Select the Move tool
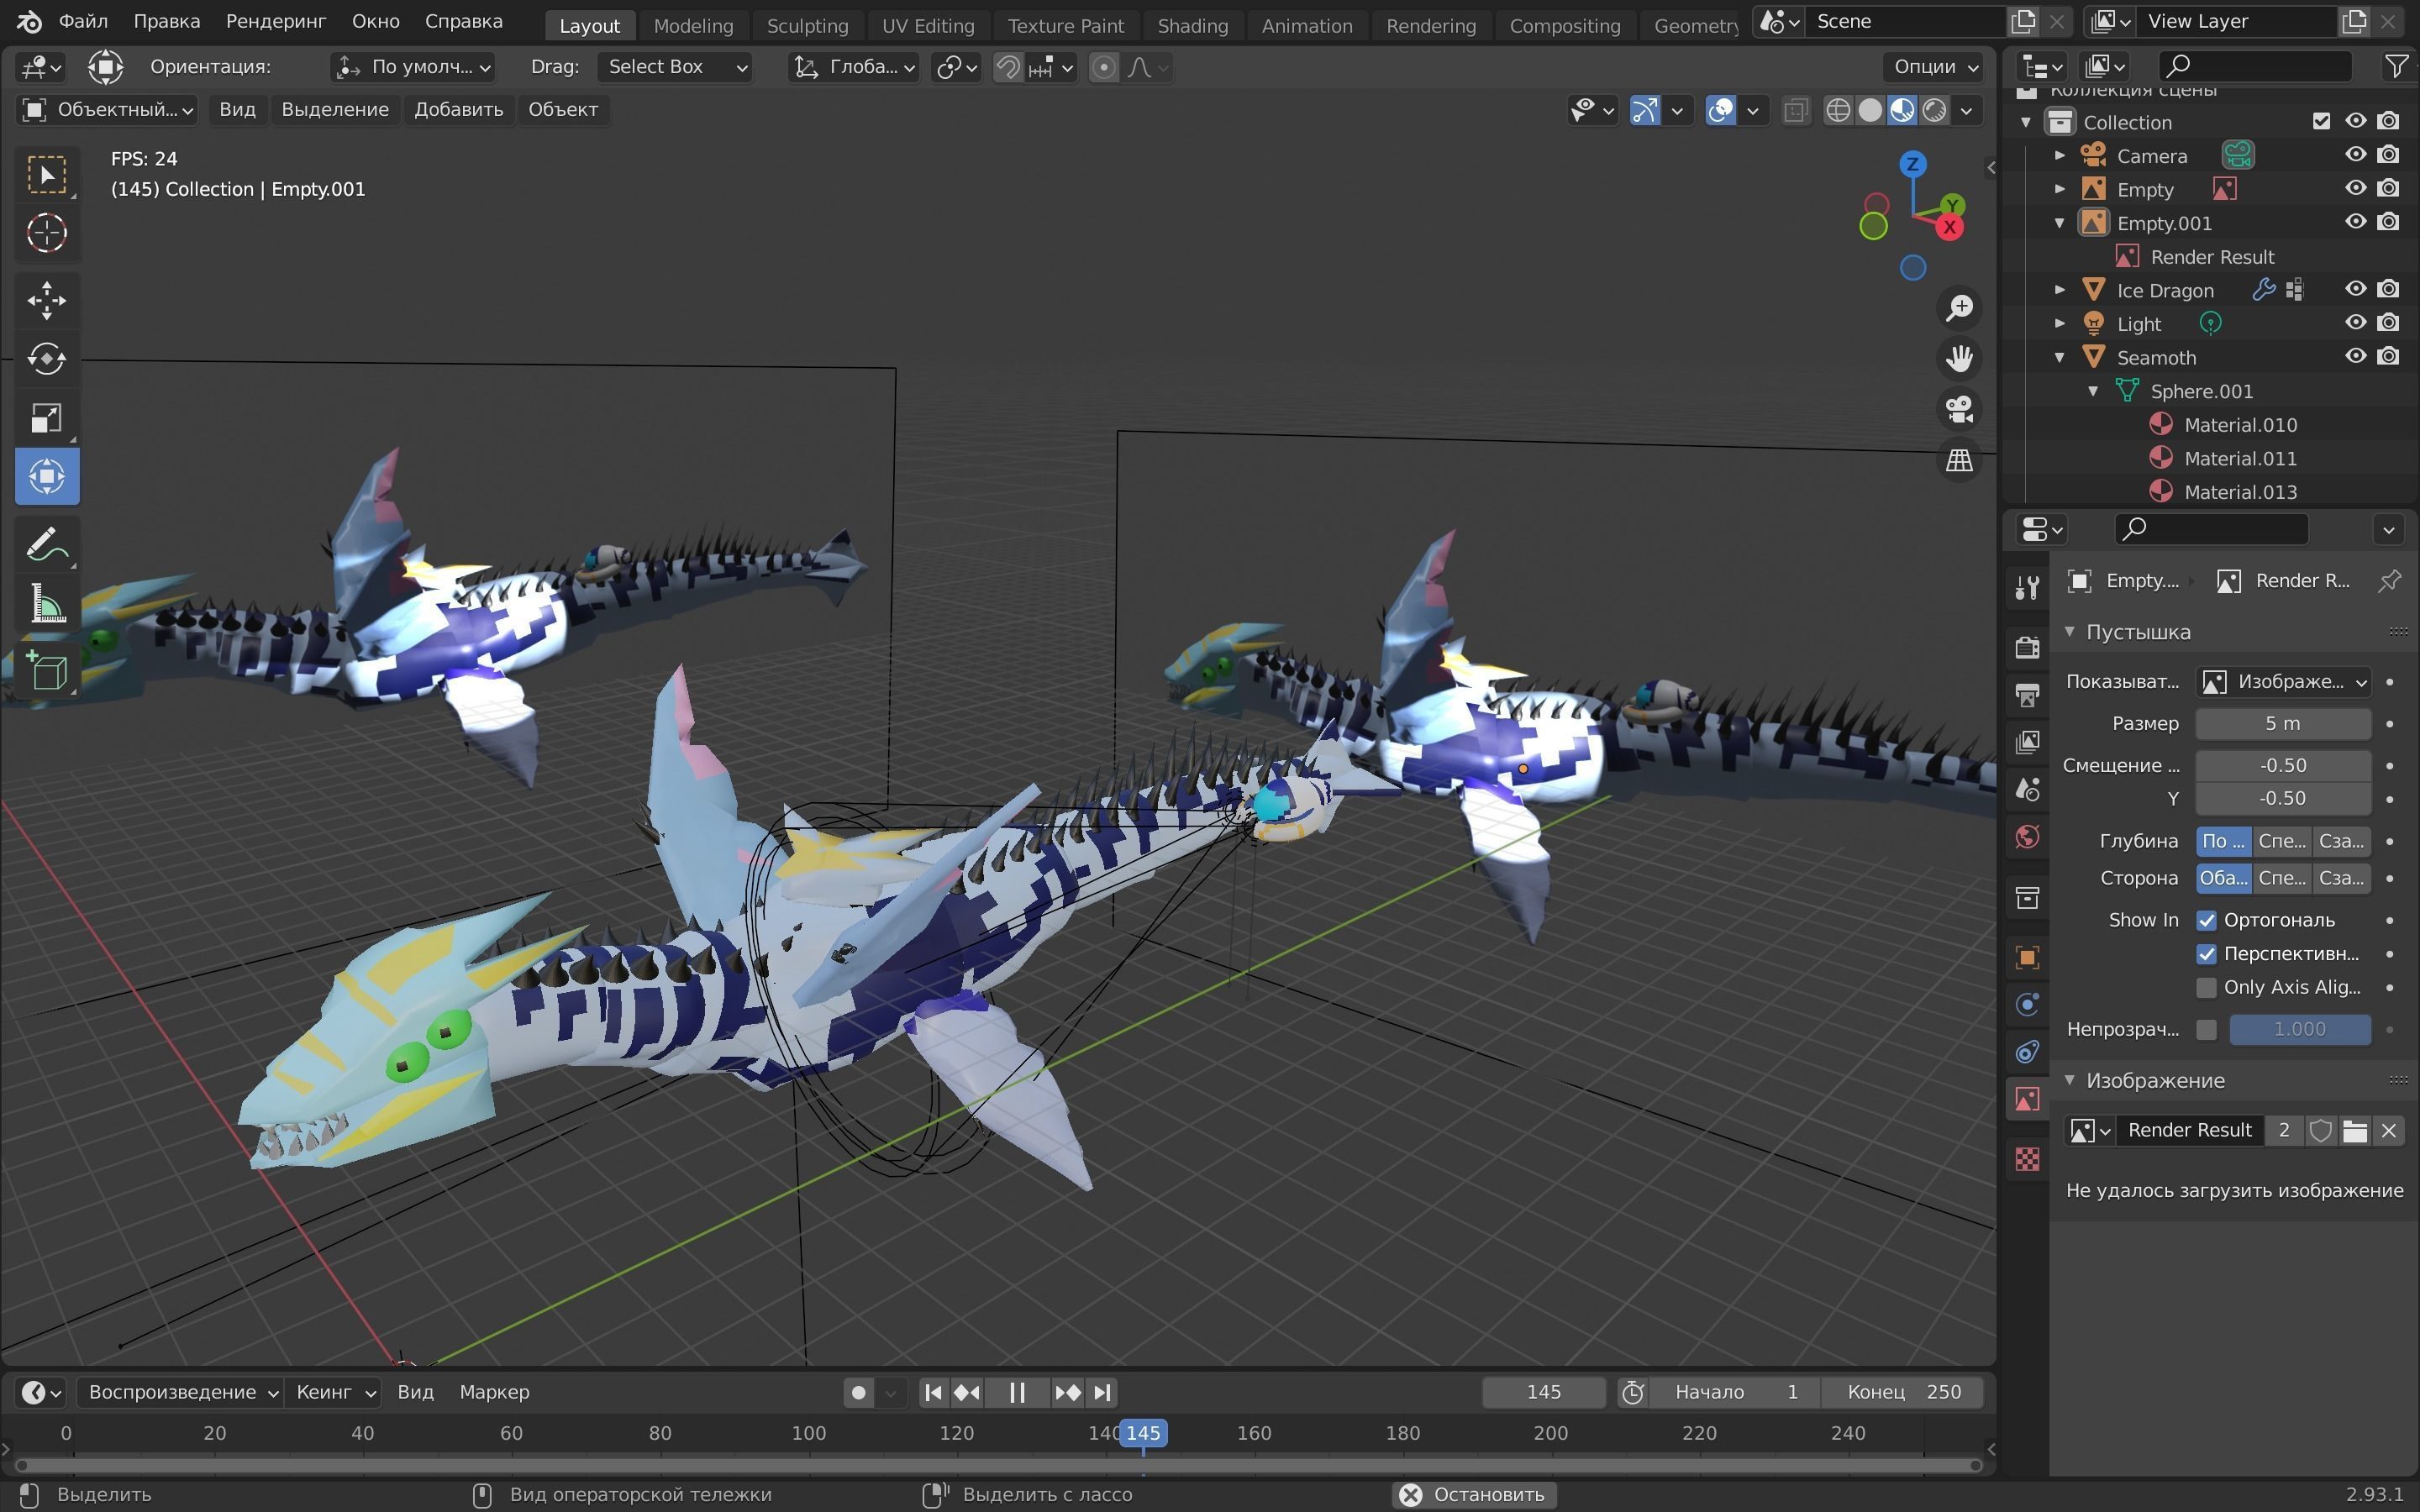The image size is (2420, 1512). (47, 300)
